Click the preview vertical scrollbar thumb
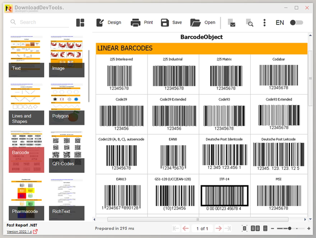 point(311,78)
